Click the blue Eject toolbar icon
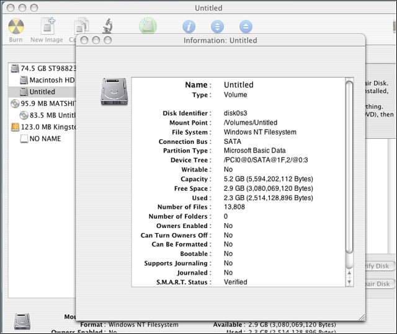The height and width of the screenshot is (334, 397). 246,27
